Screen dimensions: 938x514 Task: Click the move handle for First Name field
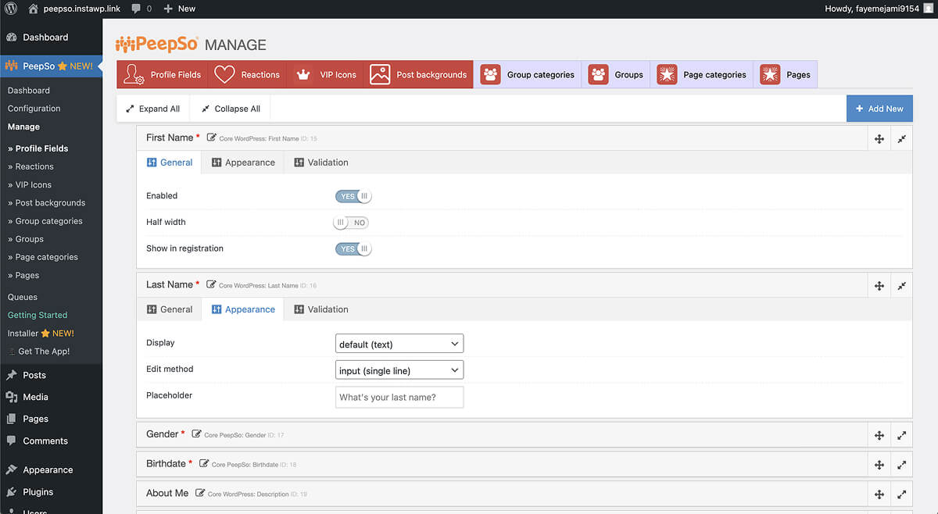879,138
